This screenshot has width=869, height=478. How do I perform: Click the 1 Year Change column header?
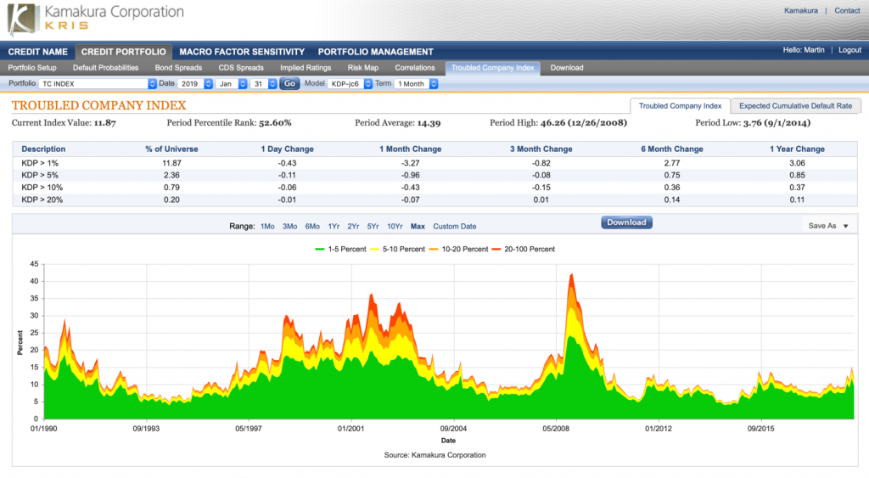[797, 149]
